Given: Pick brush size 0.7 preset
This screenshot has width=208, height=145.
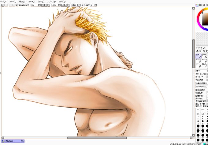Looking at the screenshot, I should [198, 109].
